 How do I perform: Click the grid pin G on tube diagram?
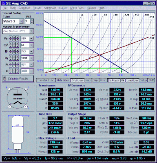pyautogui.click(x=26, y=89)
